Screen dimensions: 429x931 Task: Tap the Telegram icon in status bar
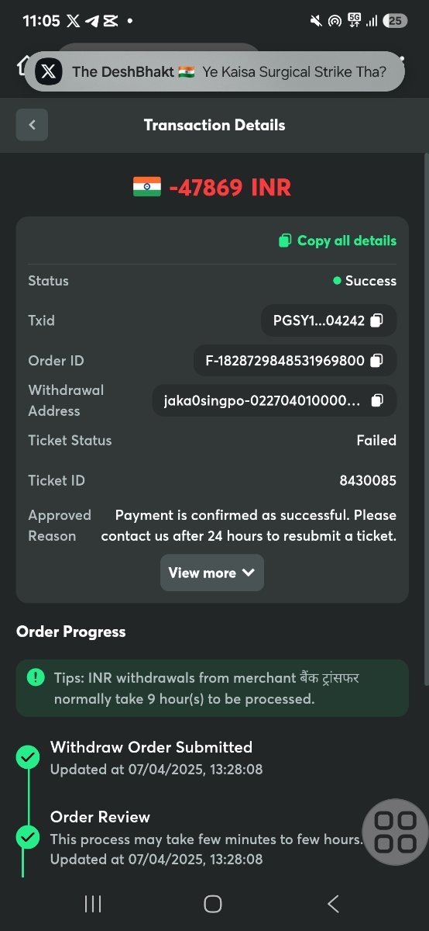point(92,21)
